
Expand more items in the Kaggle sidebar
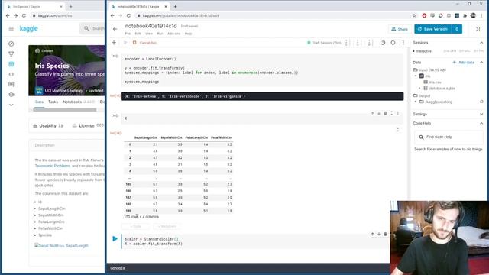(x=11, y=105)
